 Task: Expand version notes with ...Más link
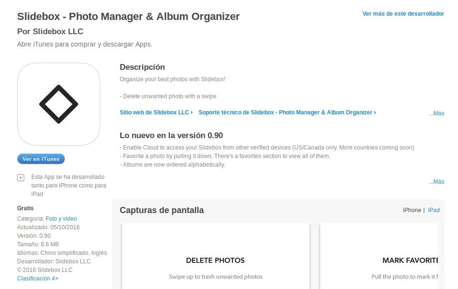pyautogui.click(x=436, y=182)
